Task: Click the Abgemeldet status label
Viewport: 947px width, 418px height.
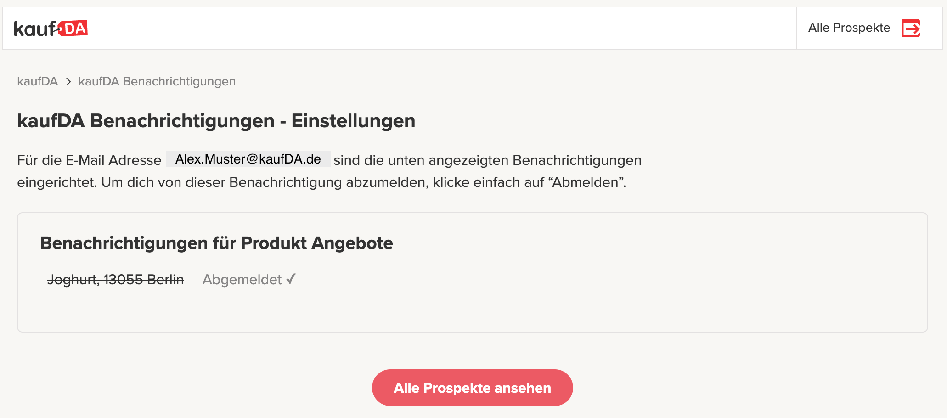Action: coord(242,279)
